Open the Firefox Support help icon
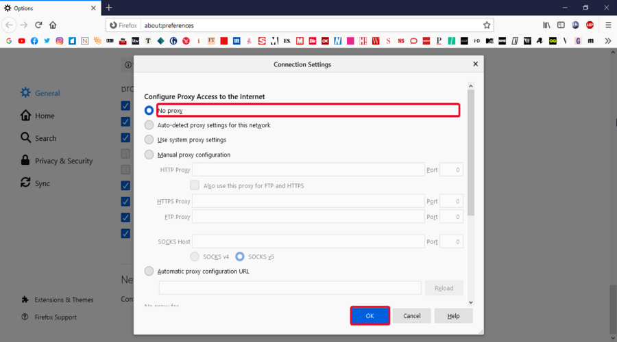 tap(25, 317)
